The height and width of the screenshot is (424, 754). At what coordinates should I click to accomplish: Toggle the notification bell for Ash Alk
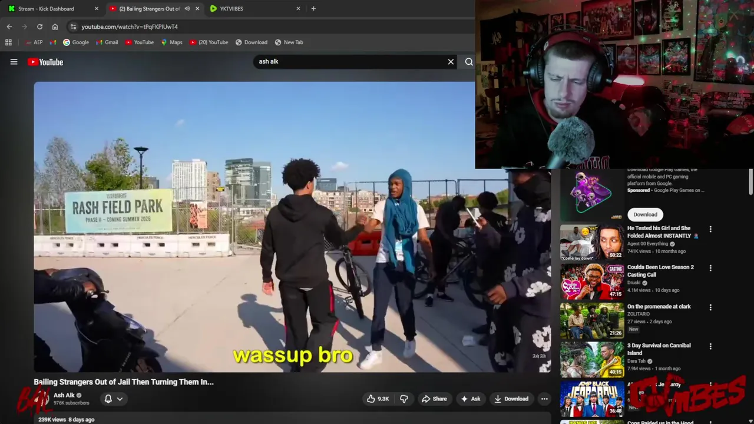[108, 399]
